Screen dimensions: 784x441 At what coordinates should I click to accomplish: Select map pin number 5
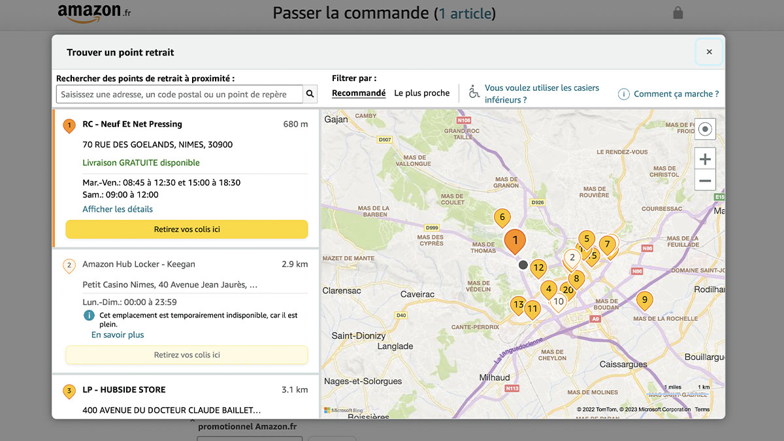coord(587,239)
